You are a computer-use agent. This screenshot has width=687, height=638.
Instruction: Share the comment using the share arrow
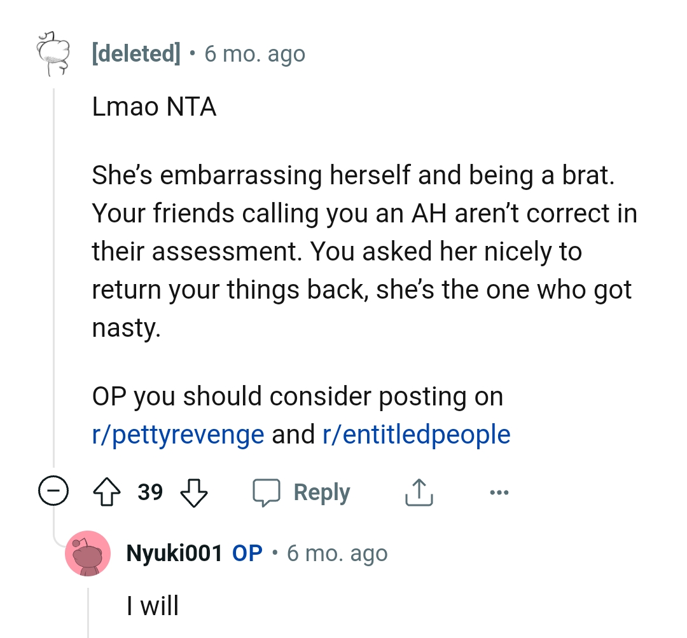[418, 492]
